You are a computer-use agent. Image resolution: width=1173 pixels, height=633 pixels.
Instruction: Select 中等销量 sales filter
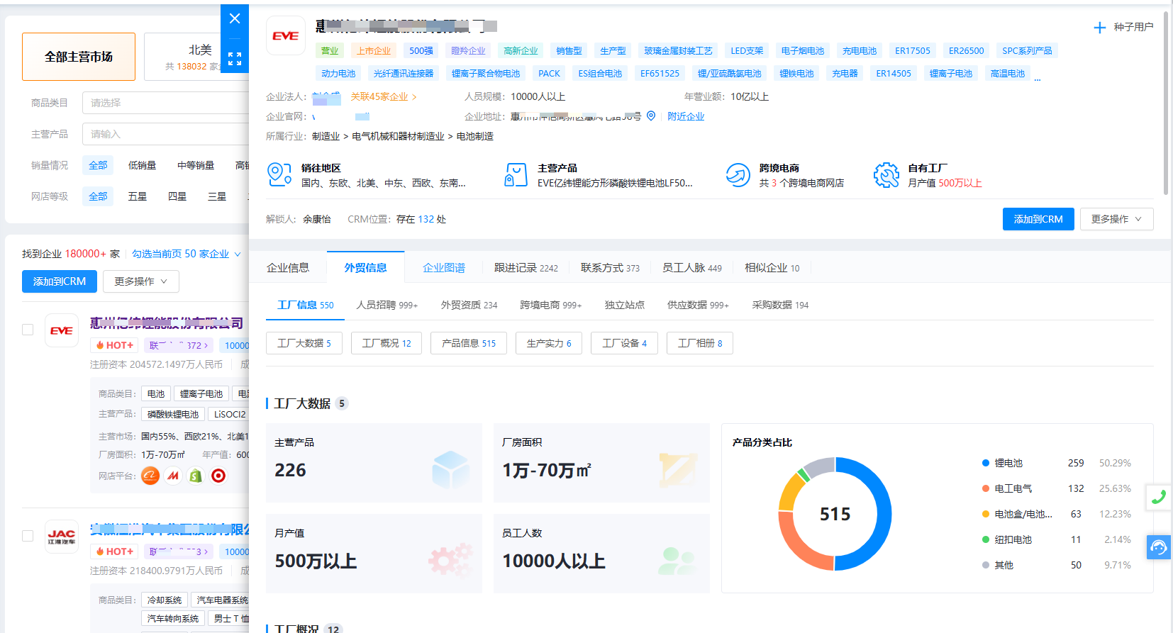(x=196, y=165)
